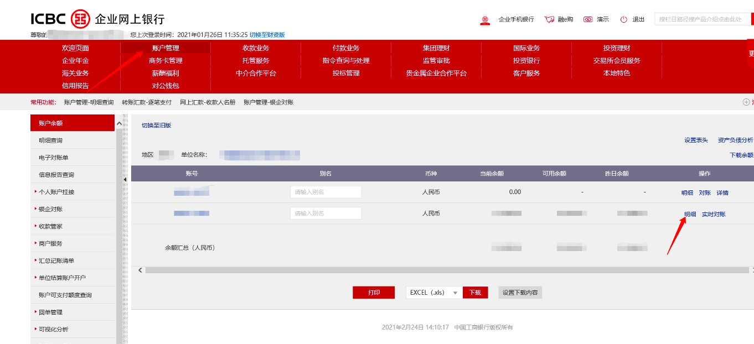Click the 演示 demo eye icon
Viewport: 754px width, 344px height.
click(x=588, y=19)
